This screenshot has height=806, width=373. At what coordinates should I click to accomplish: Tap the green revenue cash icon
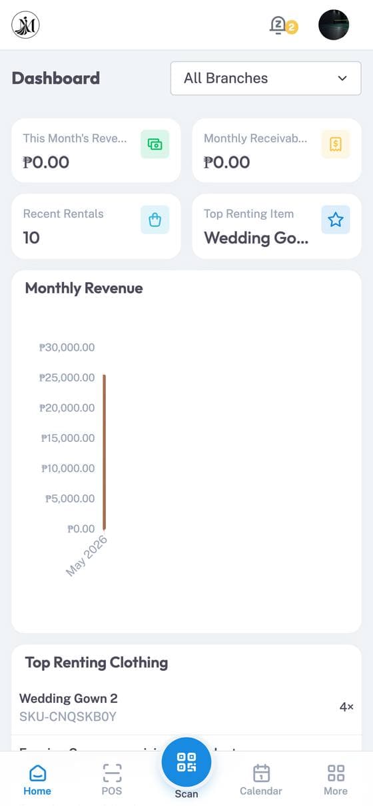coord(155,144)
